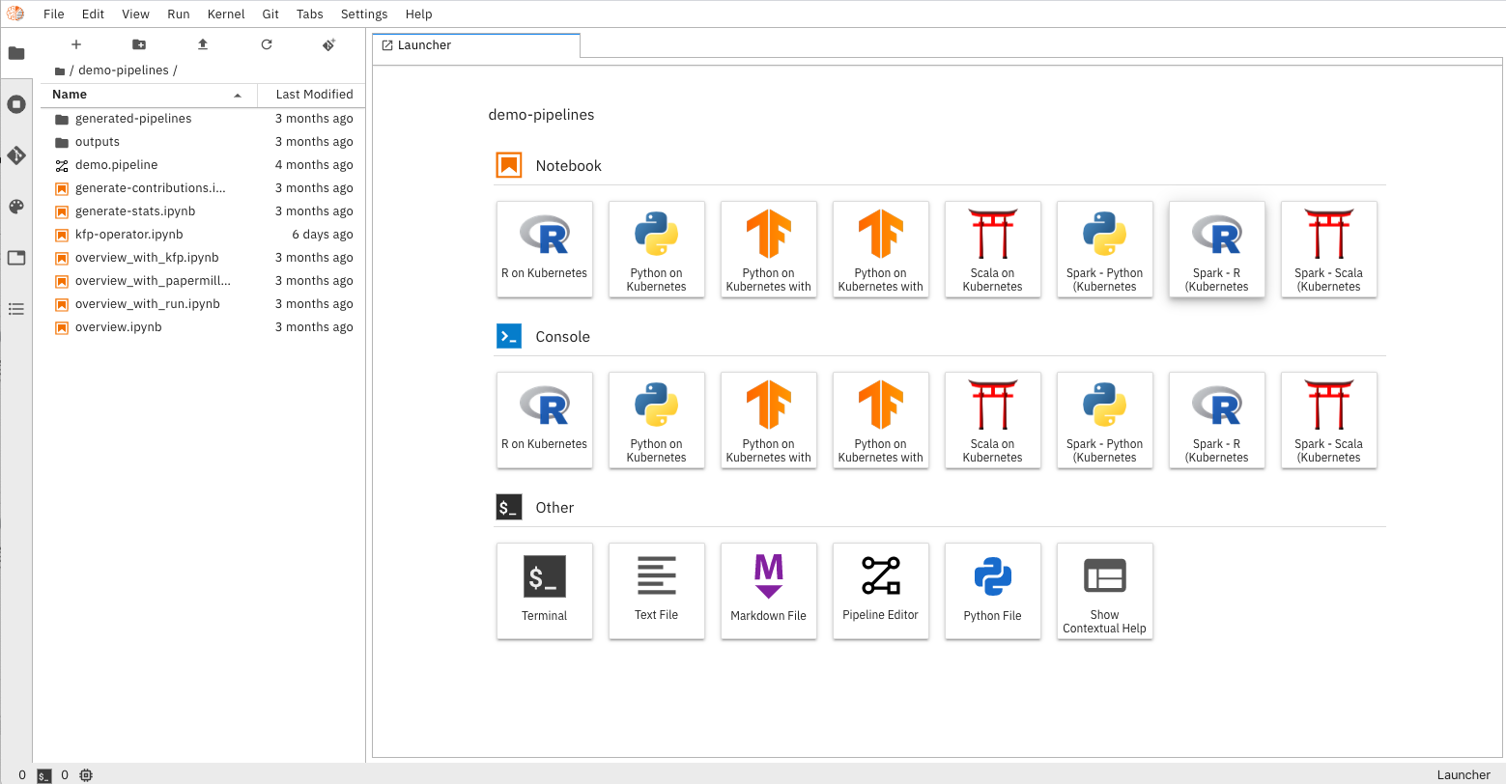Open the Kernel menu
Image resolution: width=1506 pixels, height=784 pixels.
tap(226, 14)
